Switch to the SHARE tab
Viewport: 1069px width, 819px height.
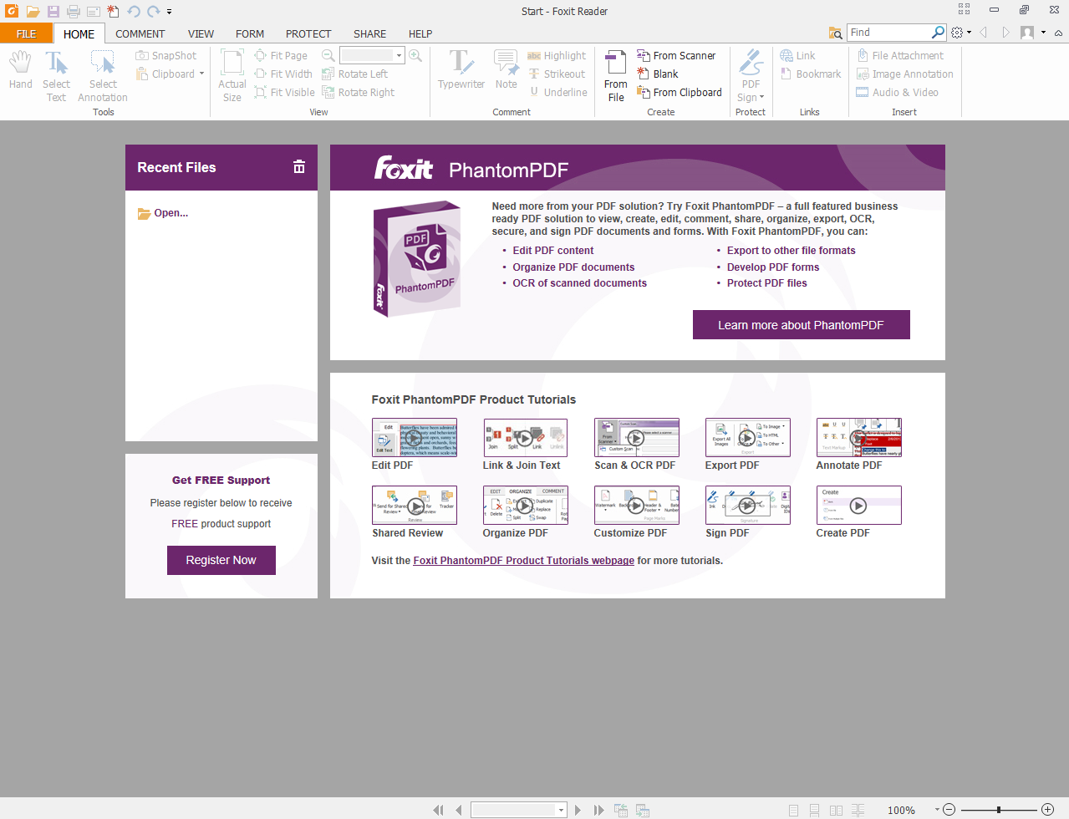click(369, 34)
